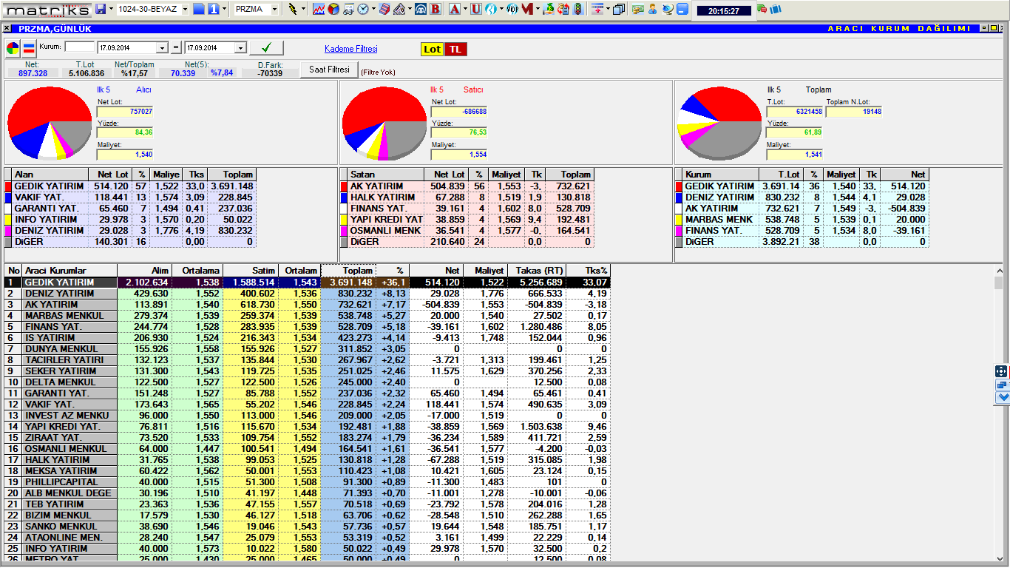
Task: Click the Araci Kurumlar column header
Action: coord(70,271)
